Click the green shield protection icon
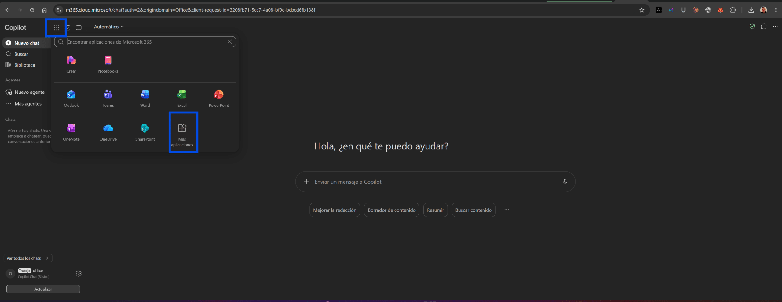The image size is (782, 302). point(752,27)
